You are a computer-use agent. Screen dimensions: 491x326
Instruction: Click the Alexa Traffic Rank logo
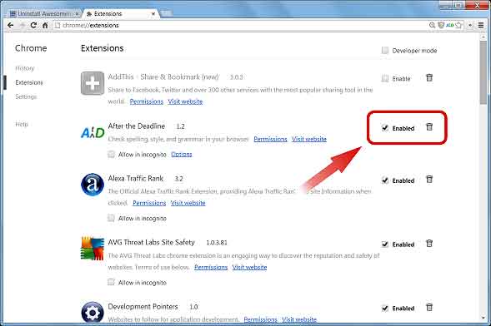point(93,185)
